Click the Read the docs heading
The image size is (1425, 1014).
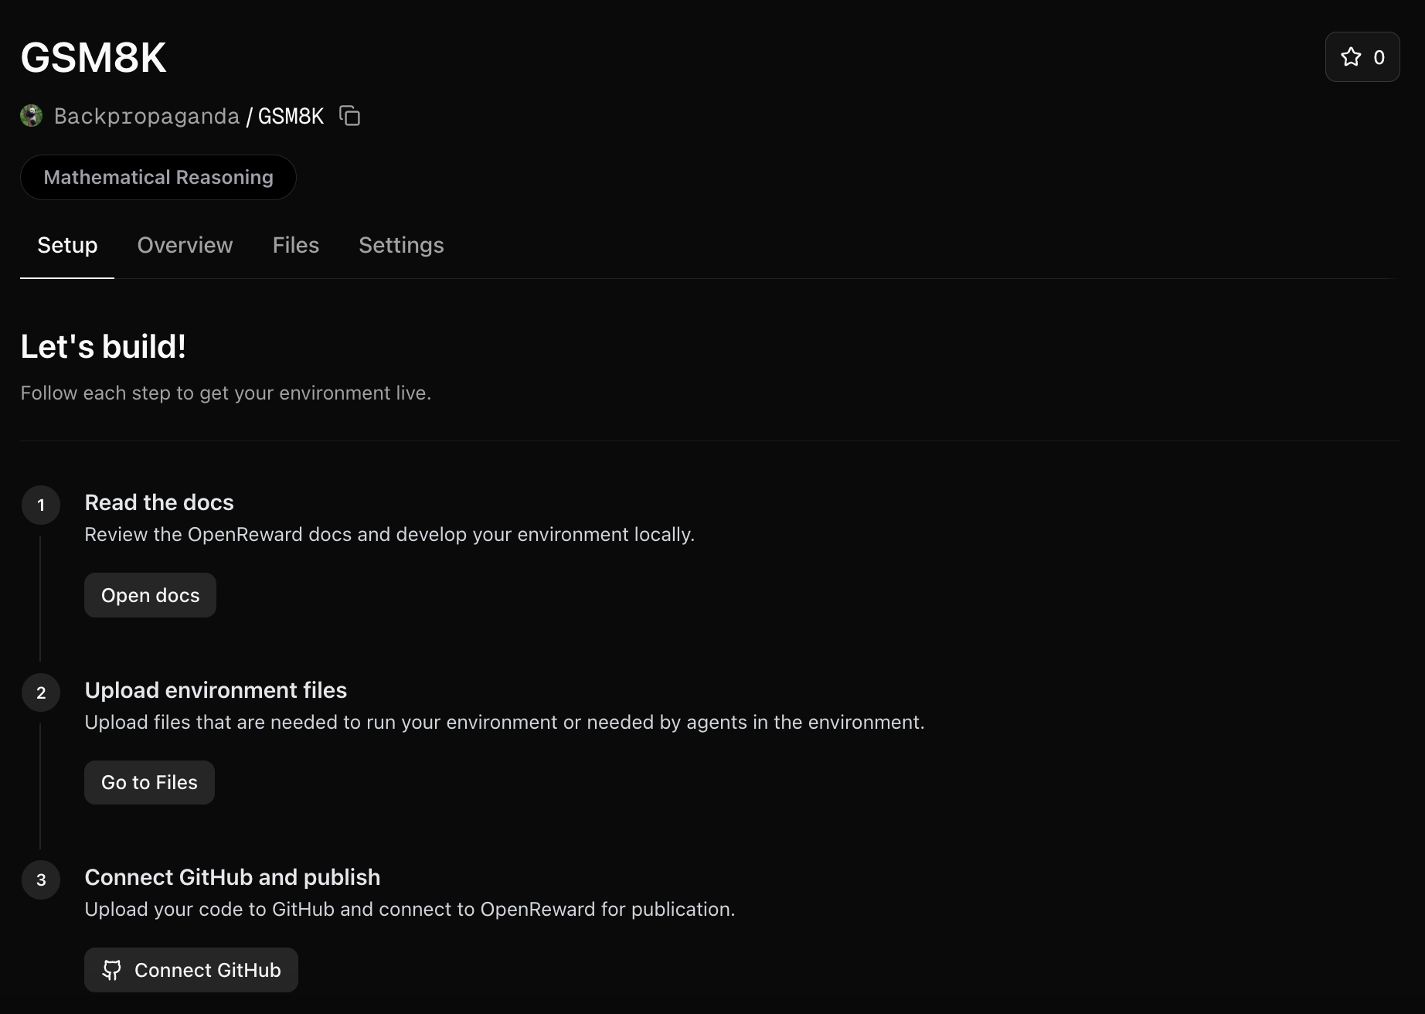(158, 502)
